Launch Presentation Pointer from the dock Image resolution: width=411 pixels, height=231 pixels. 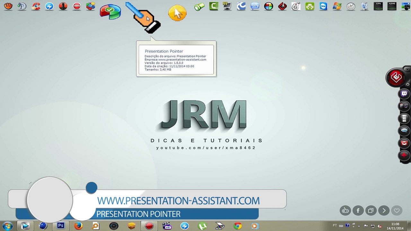pos(143,18)
